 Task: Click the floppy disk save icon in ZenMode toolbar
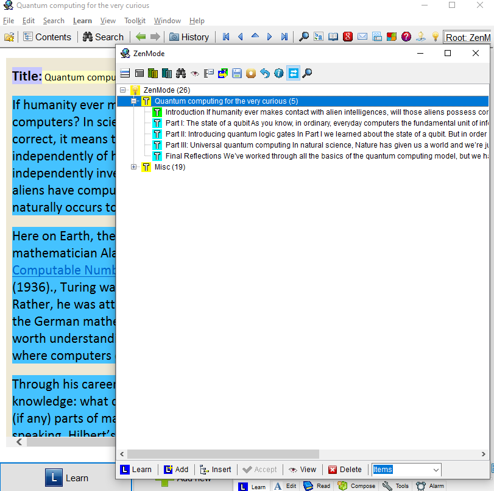[x=236, y=73]
